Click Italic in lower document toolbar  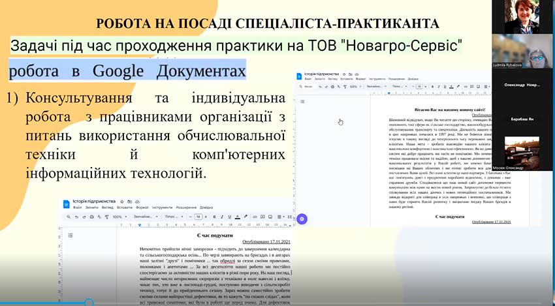click(221, 217)
